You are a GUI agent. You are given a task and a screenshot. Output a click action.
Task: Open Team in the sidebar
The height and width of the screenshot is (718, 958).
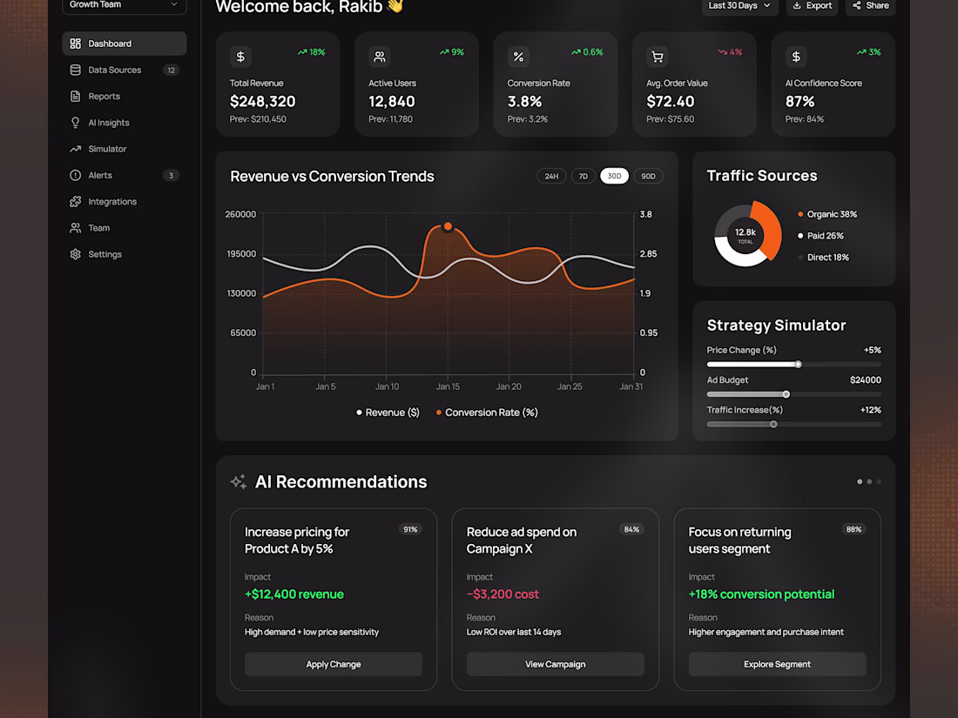click(124, 228)
